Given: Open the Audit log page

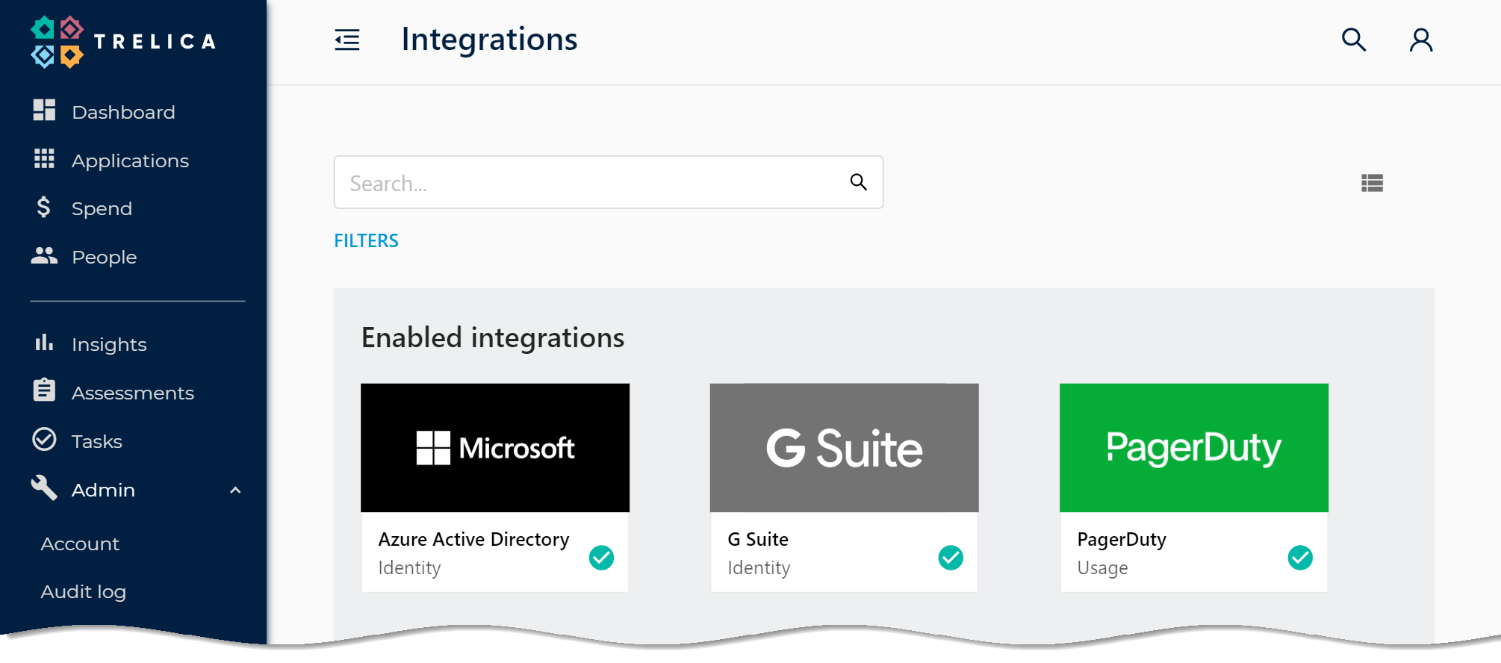Looking at the screenshot, I should tap(84, 592).
